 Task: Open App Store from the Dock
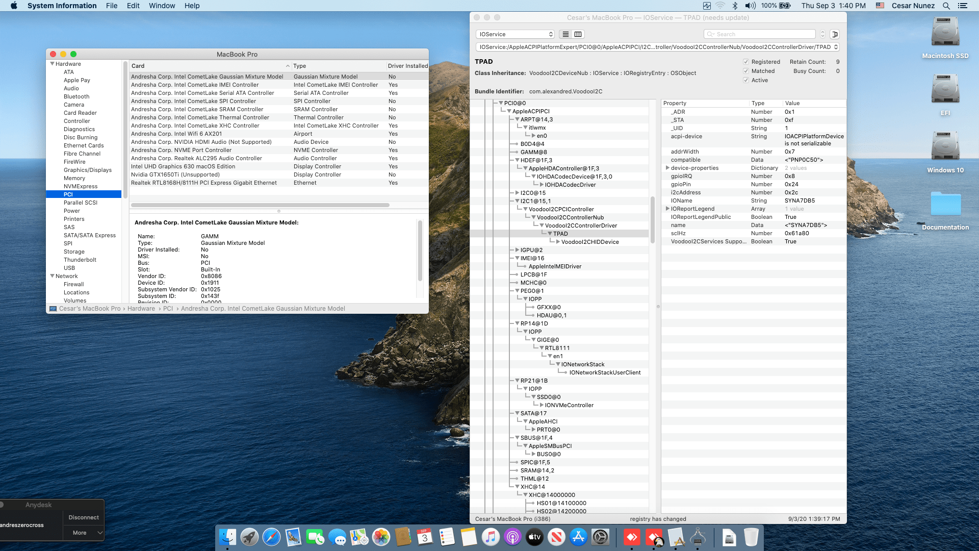pos(578,537)
